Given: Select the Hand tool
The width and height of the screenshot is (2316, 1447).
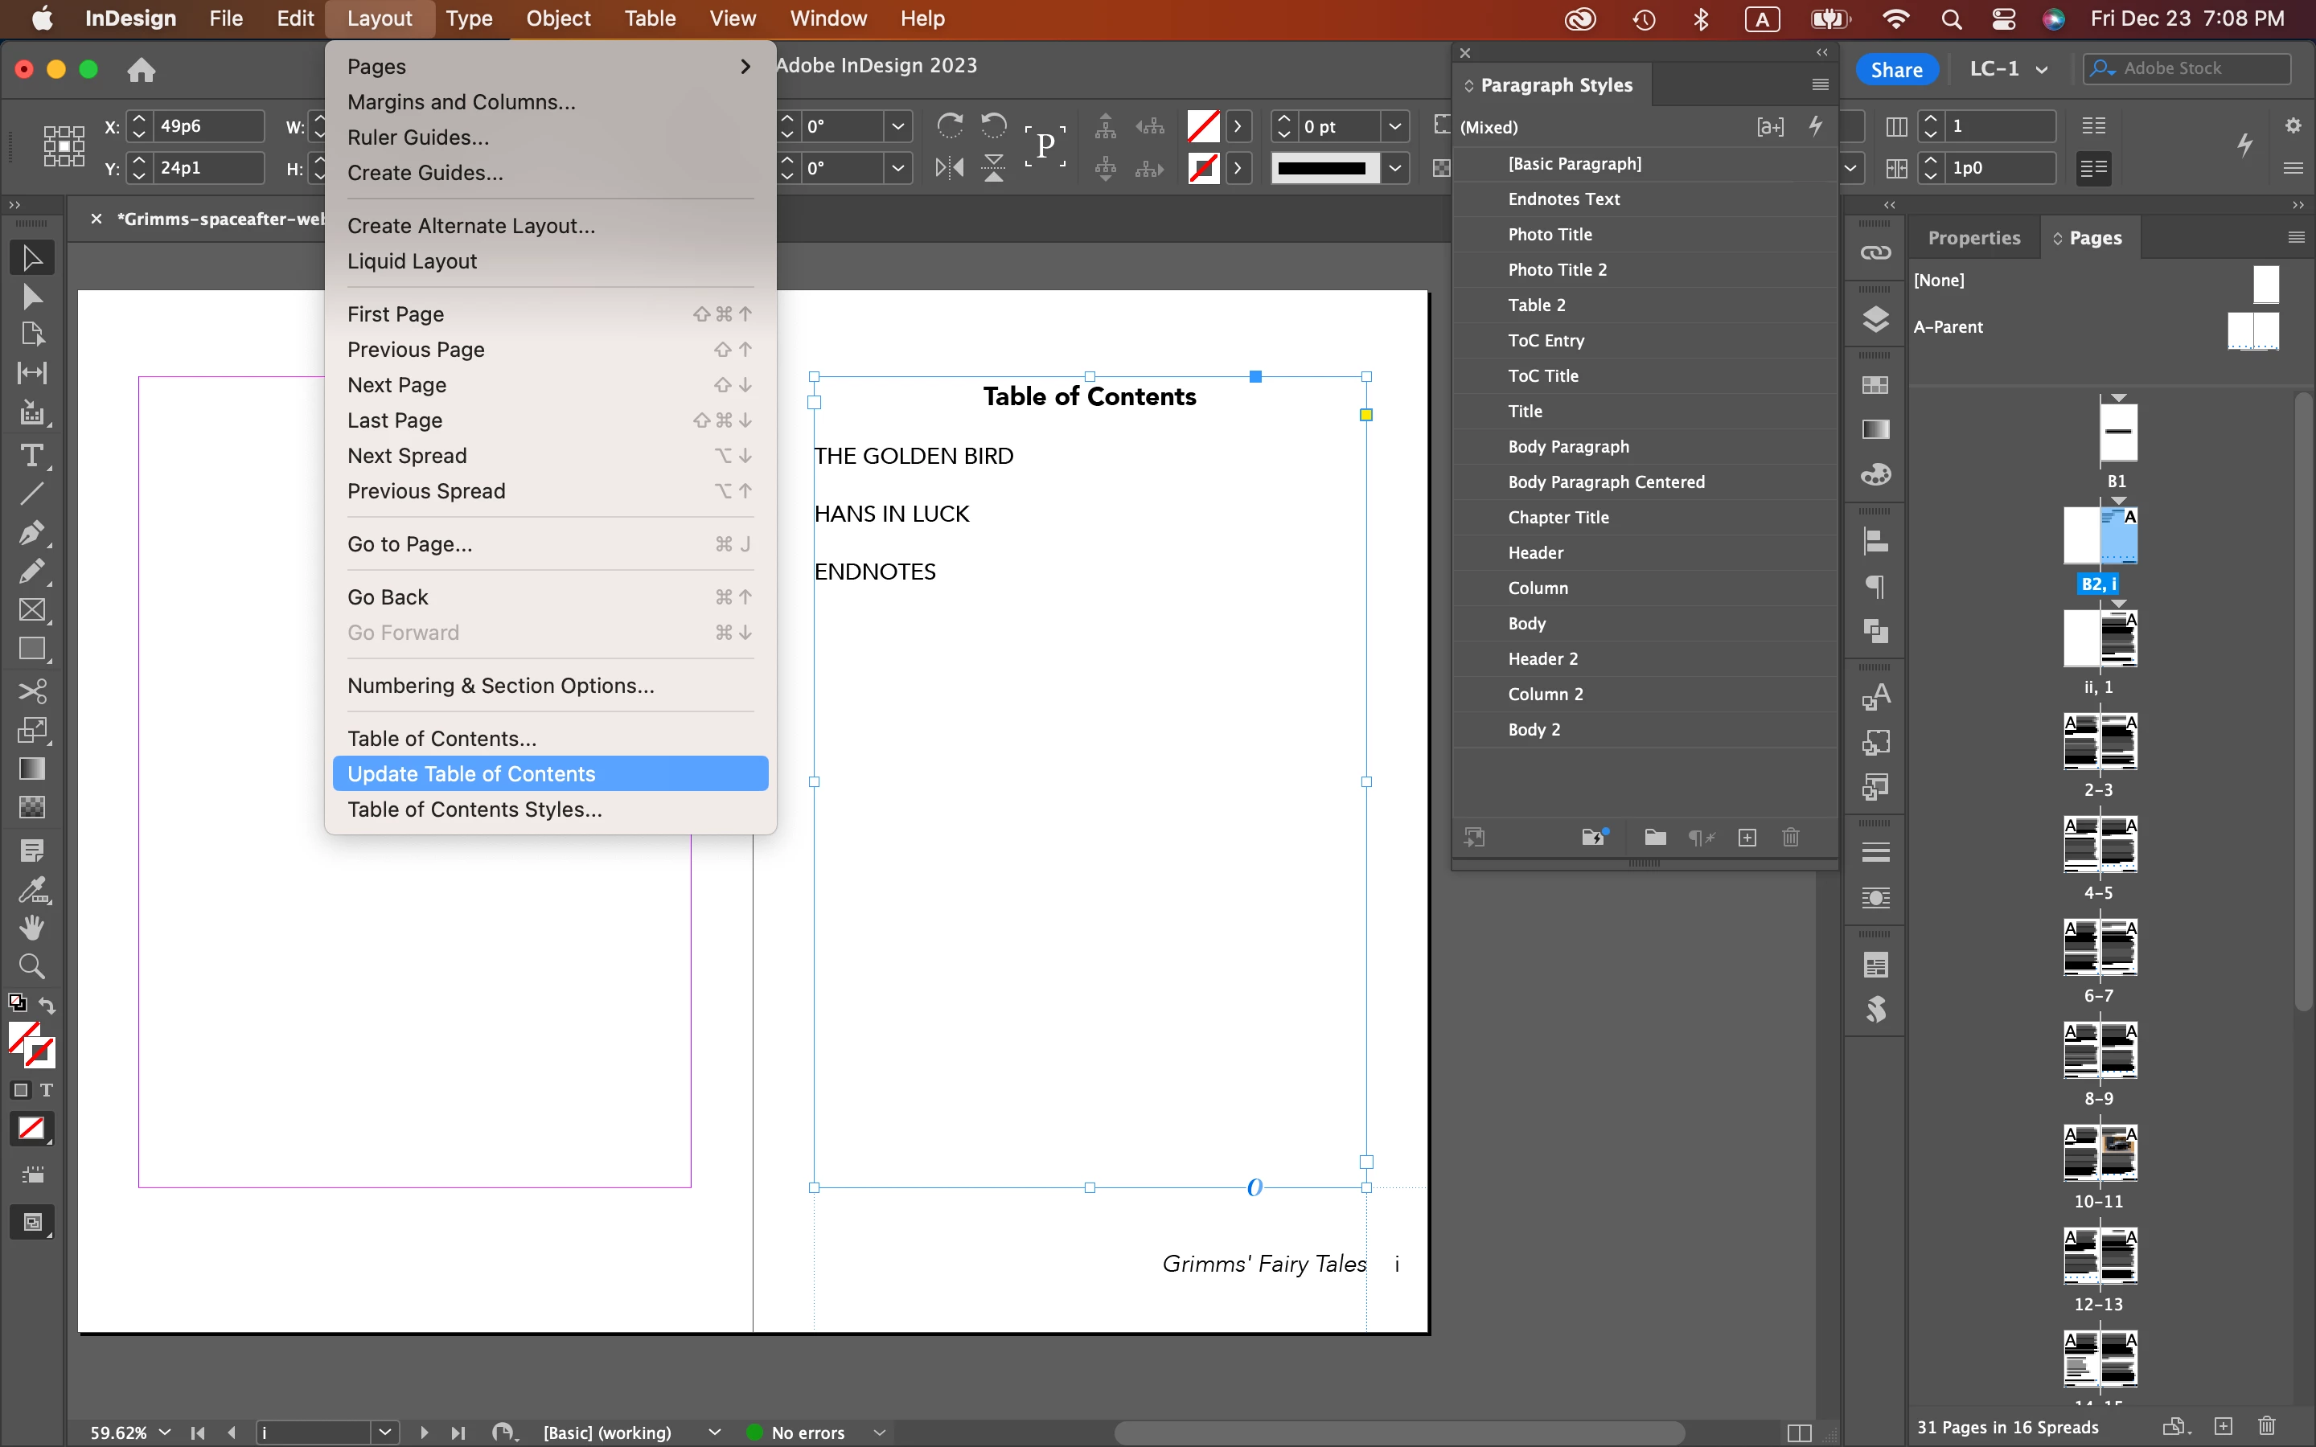Looking at the screenshot, I should (31, 926).
